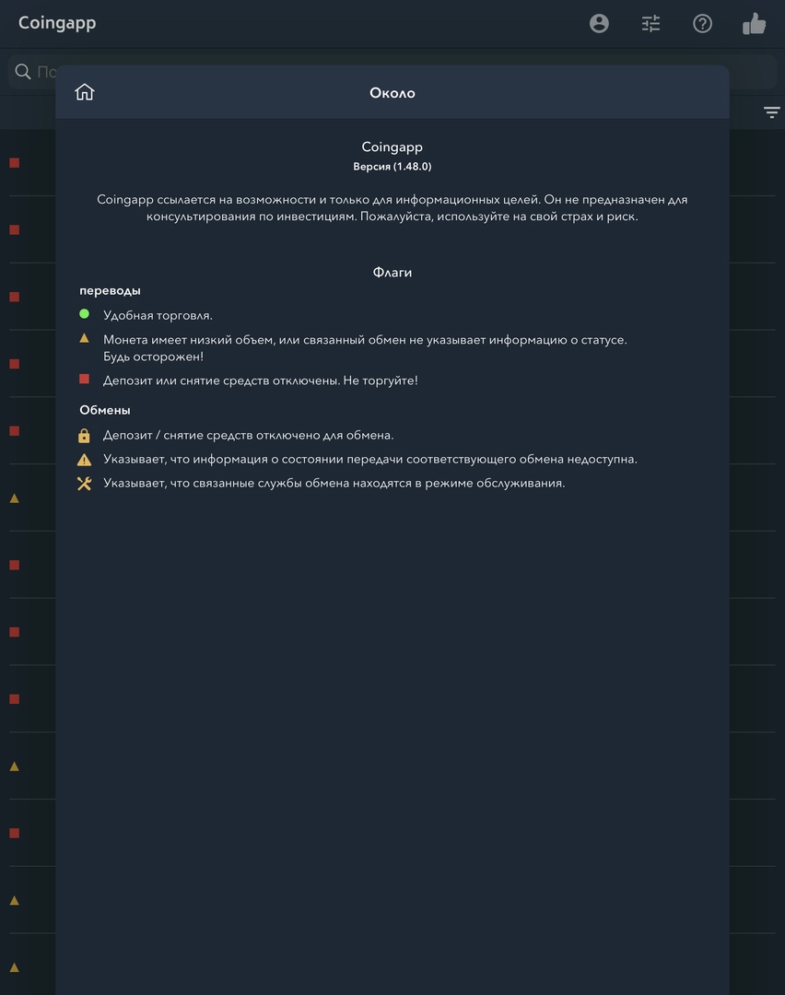Click "Депозит / снятие средств отключено" line
This screenshot has height=995, width=785.
(x=248, y=435)
